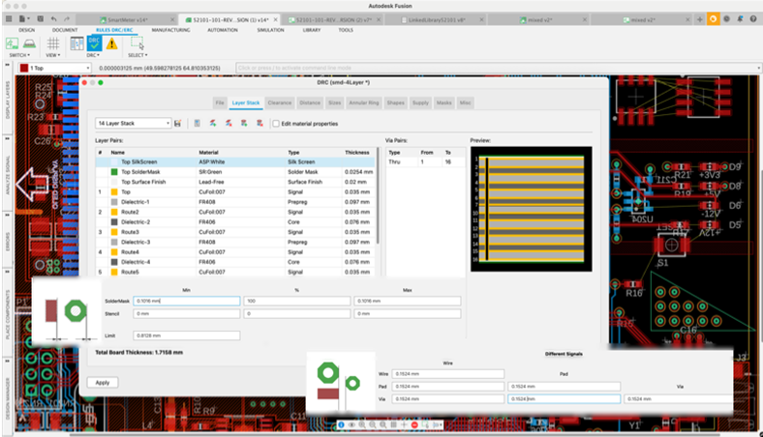Click the blue info icon in bottom toolbar

pyautogui.click(x=341, y=424)
